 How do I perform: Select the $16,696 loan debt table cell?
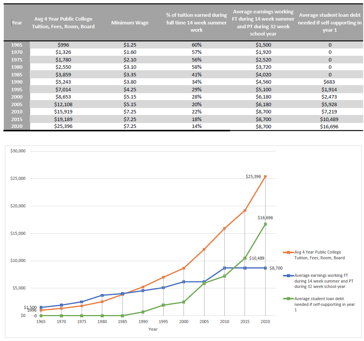[329, 127]
